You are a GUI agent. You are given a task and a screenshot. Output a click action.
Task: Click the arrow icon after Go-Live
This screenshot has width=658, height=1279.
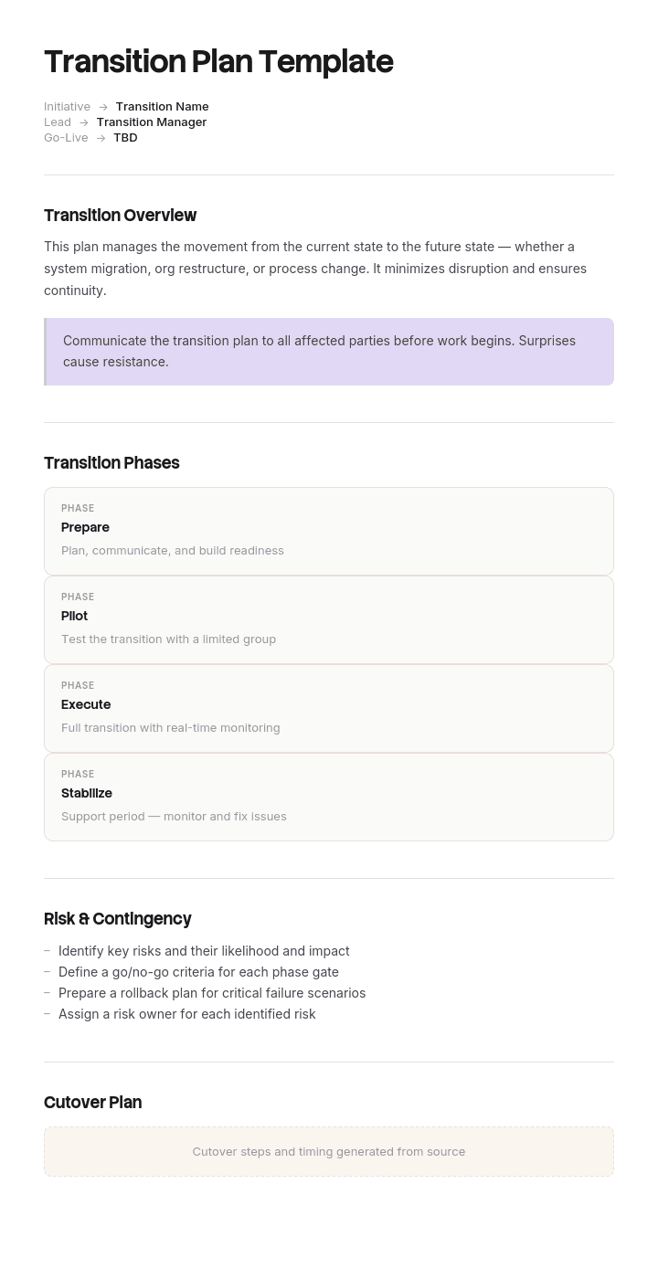(101, 138)
